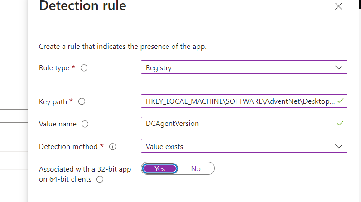Click the green checkmark in Key path field
The width and height of the screenshot is (361, 202).
click(341, 101)
